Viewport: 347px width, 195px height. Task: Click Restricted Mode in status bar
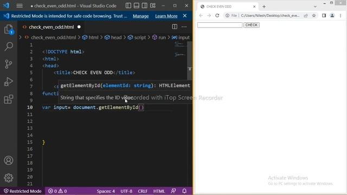[23, 191]
